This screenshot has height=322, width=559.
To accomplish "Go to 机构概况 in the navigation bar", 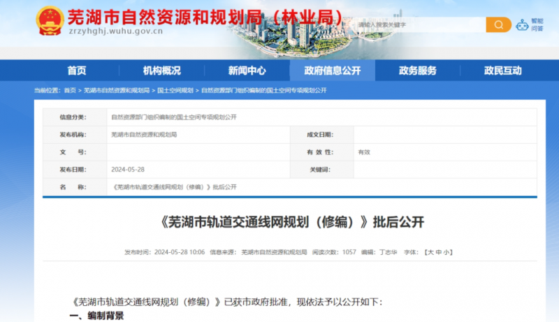I will tap(161, 71).
